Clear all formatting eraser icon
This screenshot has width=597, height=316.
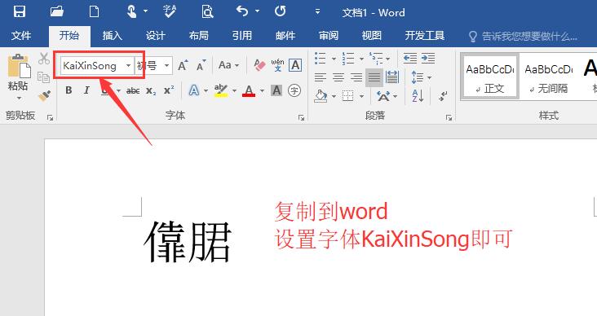point(259,65)
